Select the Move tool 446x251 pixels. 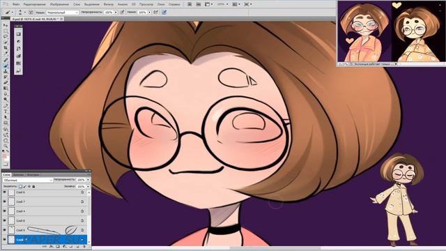tap(6, 25)
